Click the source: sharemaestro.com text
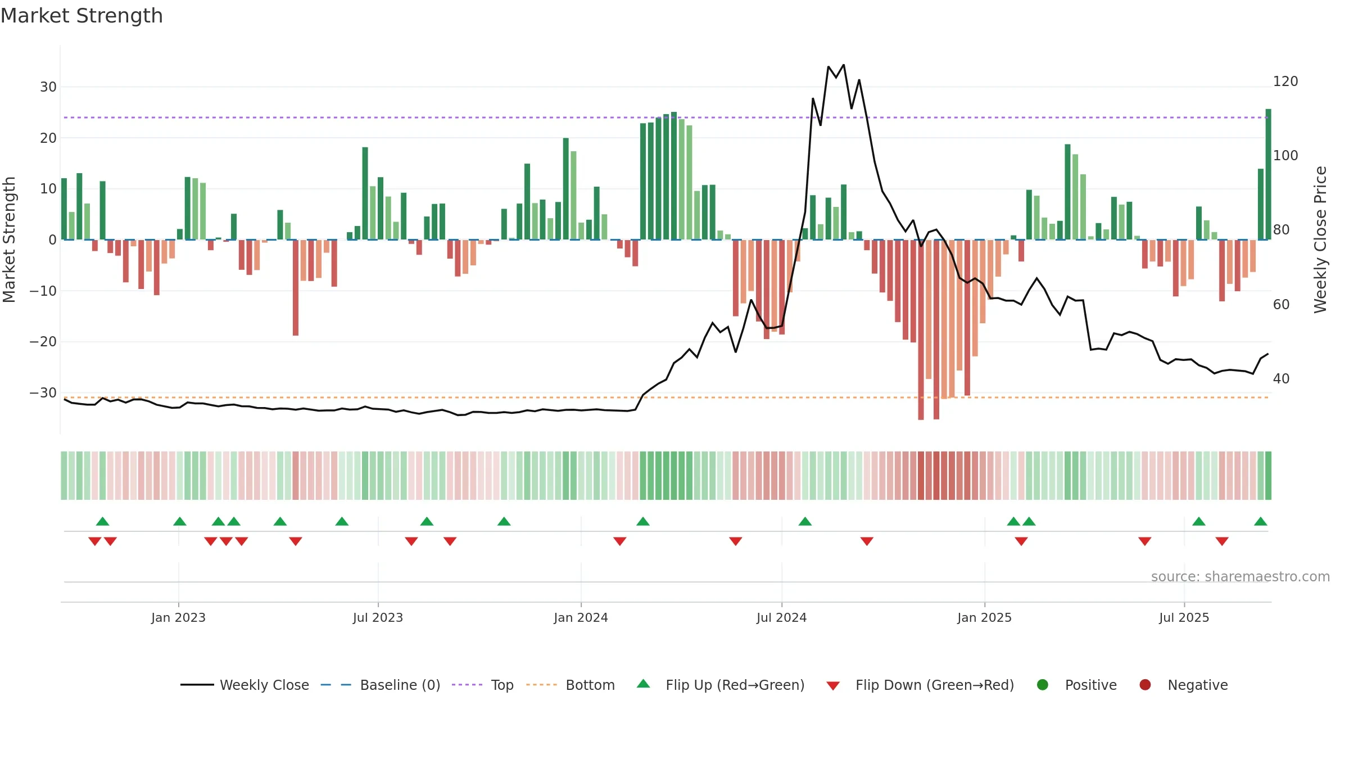This screenshot has width=1349, height=759. click(x=1241, y=576)
